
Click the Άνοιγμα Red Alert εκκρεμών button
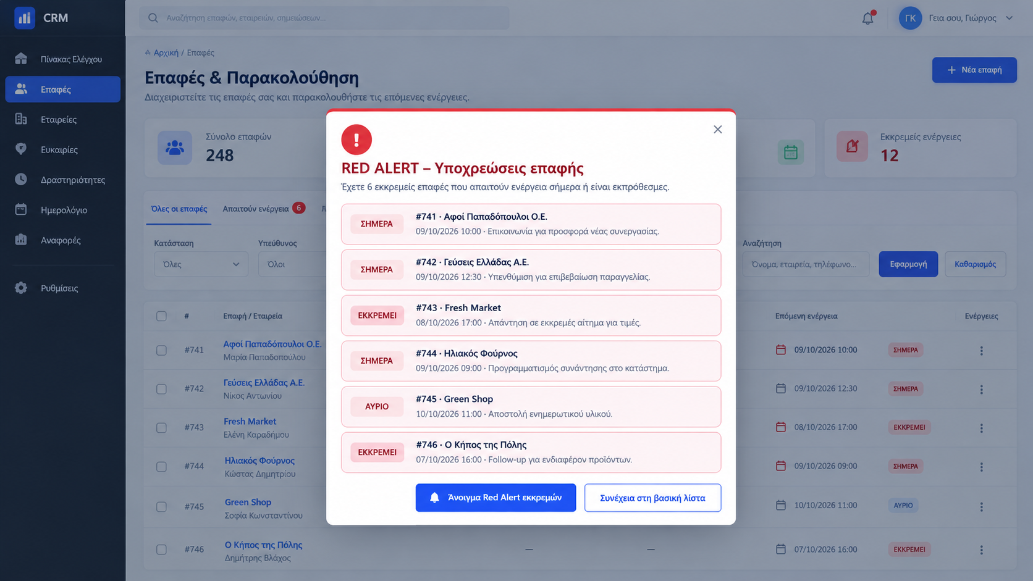495,498
